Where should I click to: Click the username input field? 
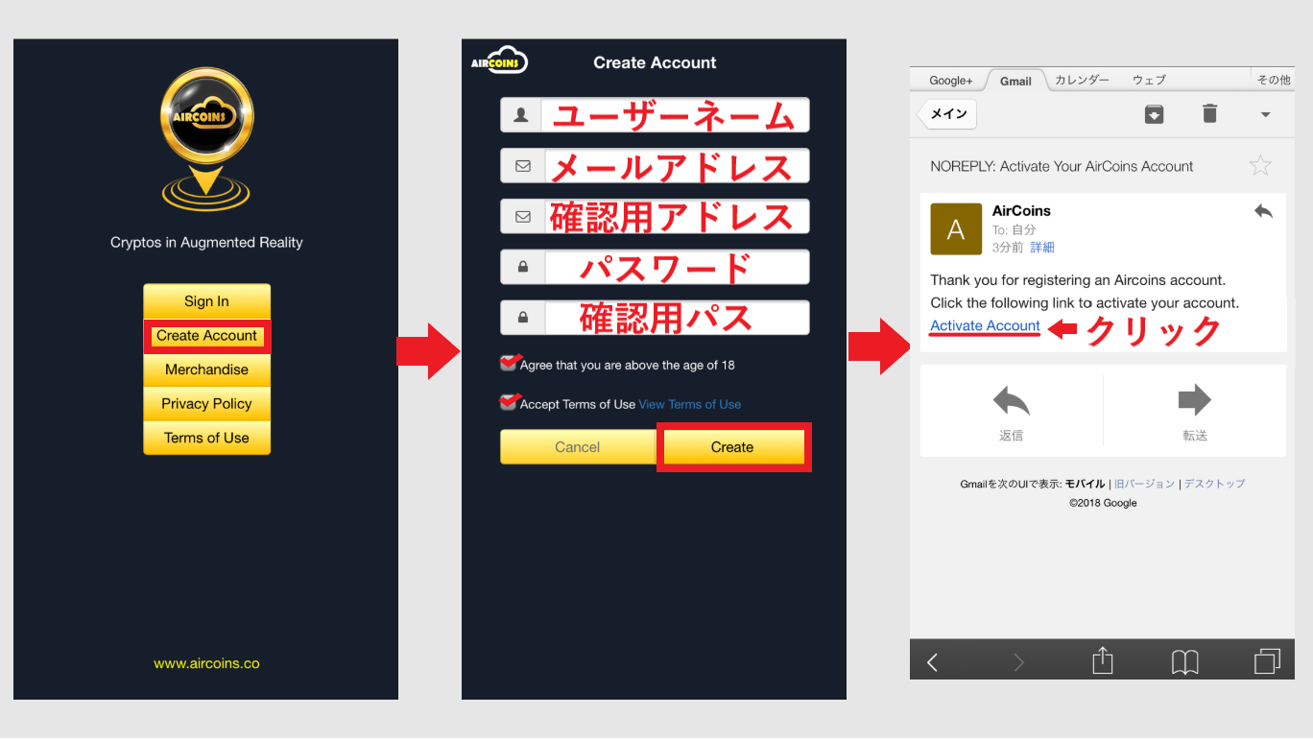pyautogui.click(x=655, y=115)
